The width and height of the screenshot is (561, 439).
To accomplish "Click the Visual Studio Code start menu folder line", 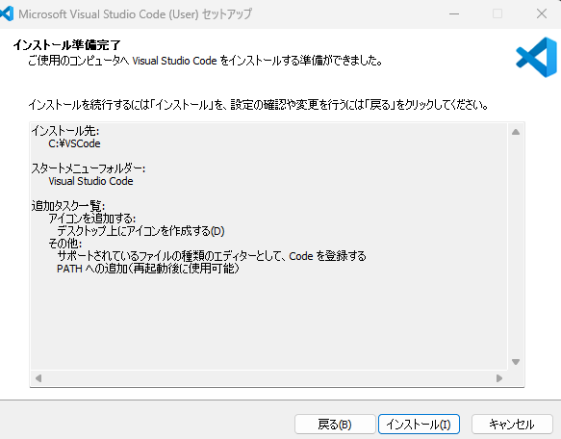I will point(90,181).
